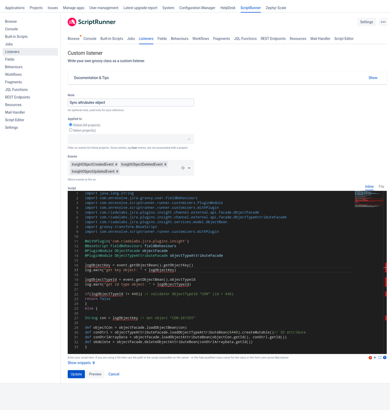Open Zephyr Scale in the top menu
The width and height of the screenshot is (390, 410).
tap(276, 8)
